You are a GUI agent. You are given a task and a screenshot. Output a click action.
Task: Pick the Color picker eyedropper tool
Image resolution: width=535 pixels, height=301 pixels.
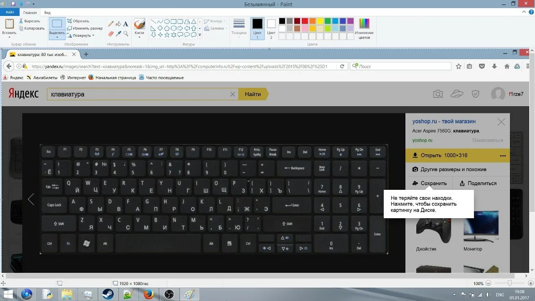coord(118,33)
